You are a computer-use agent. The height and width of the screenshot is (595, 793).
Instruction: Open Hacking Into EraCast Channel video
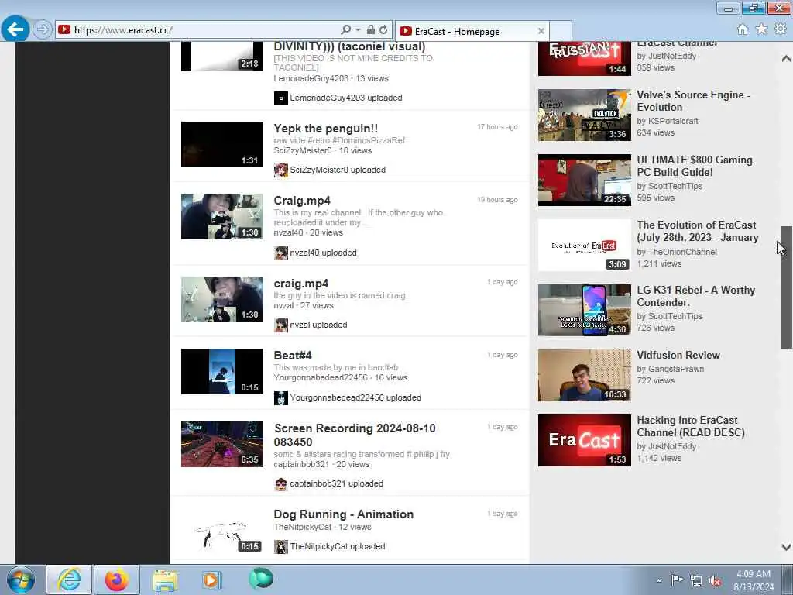691,426
